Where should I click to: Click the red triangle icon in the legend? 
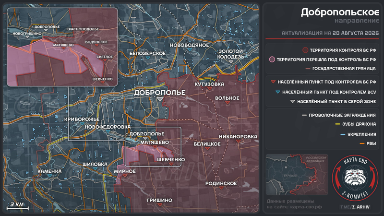(x=273, y=82)
